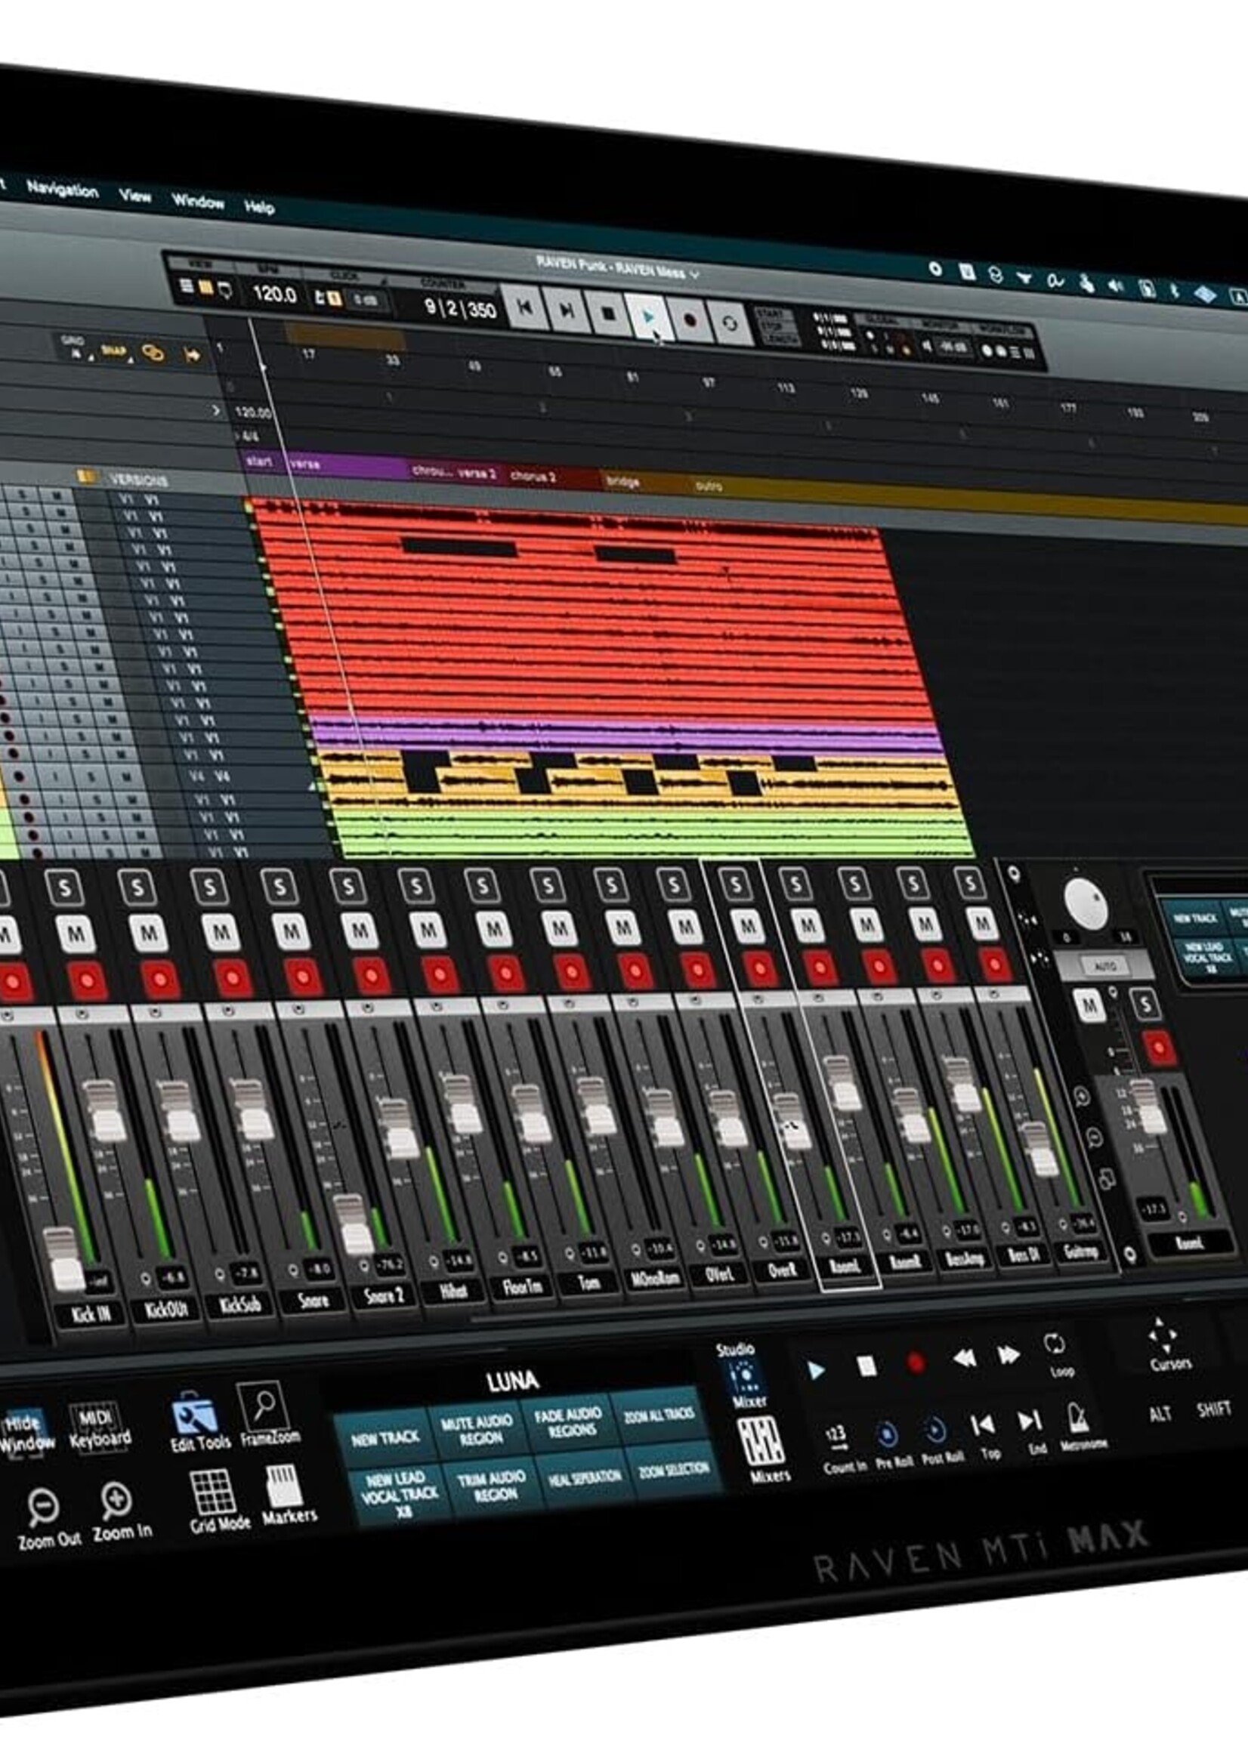Click the ZOOM SELECTION button
Viewport: 1248px width, 1747px height.
point(672,1469)
